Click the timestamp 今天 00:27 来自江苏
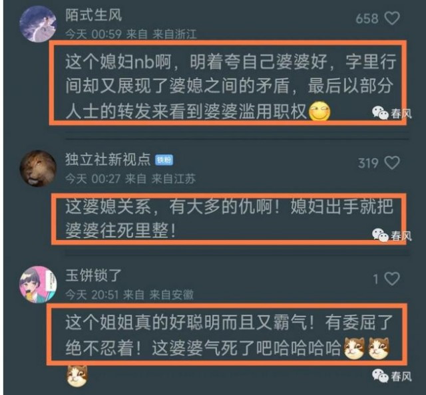Image resolution: width=426 pixels, height=395 pixels. [130, 179]
